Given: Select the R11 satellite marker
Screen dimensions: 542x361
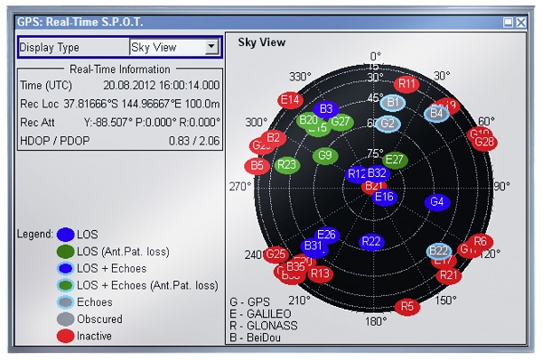Looking at the screenshot, I should pyautogui.click(x=406, y=84).
